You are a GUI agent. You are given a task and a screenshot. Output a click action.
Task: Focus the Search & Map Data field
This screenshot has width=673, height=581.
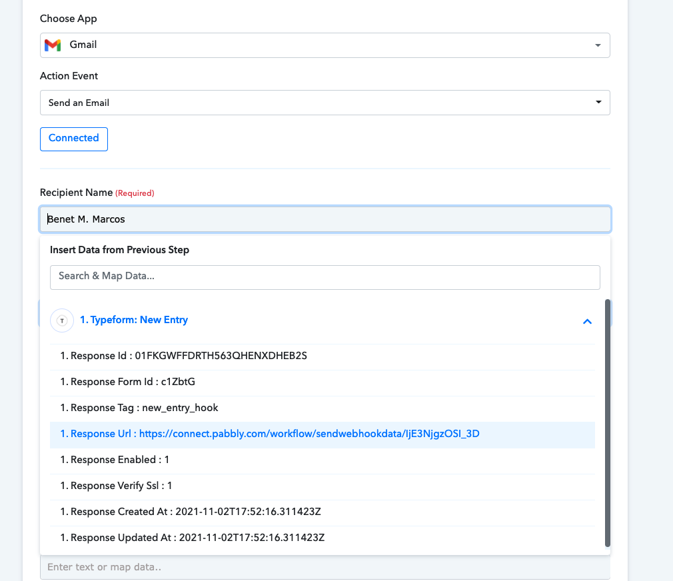(x=325, y=277)
